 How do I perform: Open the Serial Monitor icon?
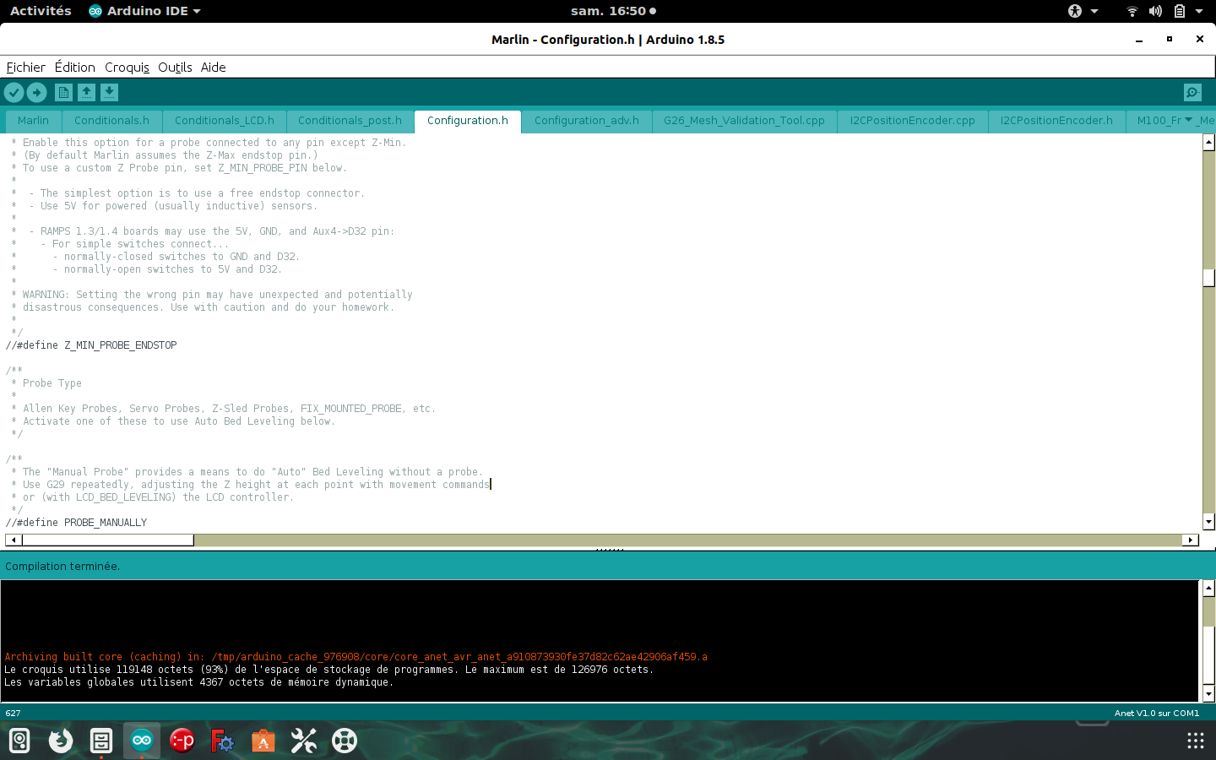1192,93
